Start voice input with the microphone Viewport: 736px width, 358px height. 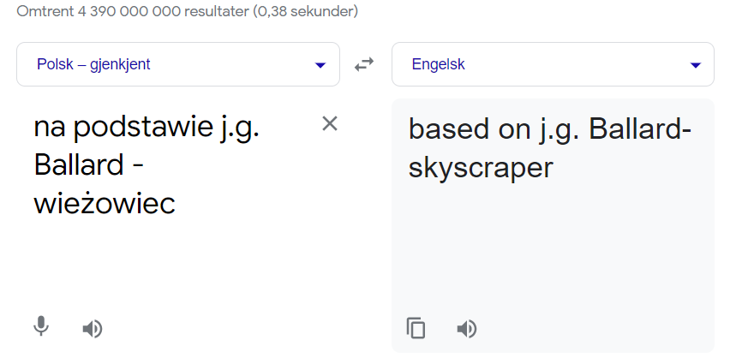pos(41,326)
